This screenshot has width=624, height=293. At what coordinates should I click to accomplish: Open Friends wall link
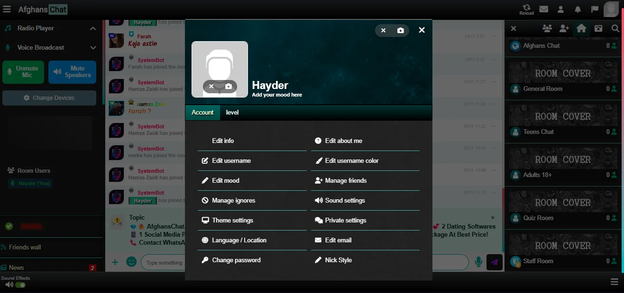click(25, 247)
